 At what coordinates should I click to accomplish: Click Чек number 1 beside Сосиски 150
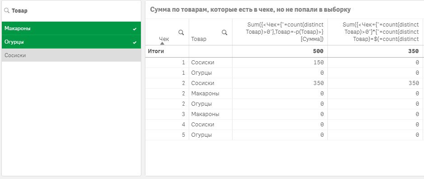[x=183, y=63]
